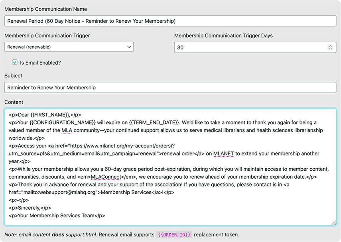Image resolution: width=341 pixels, height=242 pixels.
Task: Click the misspelled word MLAConnect in content
Action: (x=106, y=177)
